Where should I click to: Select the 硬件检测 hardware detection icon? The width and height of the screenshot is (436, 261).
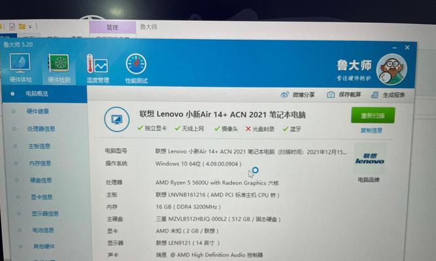coord(59,69)
